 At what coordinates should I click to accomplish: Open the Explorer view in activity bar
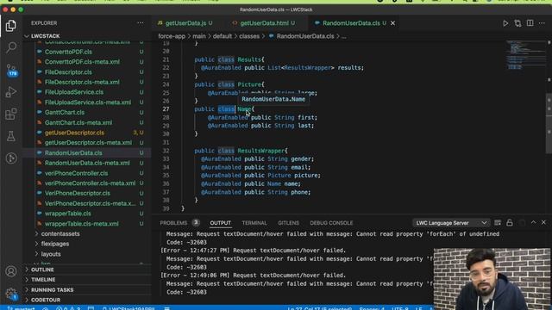11,26
